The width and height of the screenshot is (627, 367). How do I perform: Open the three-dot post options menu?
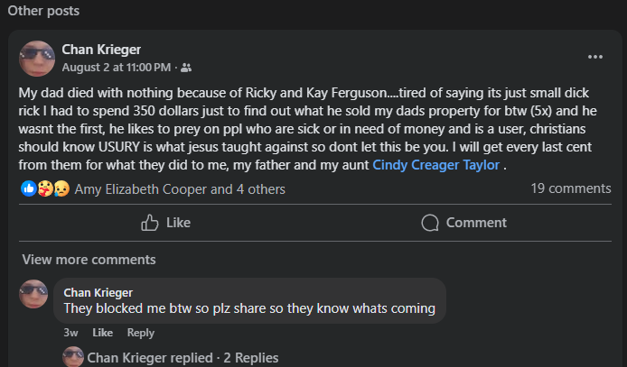point(594,57)
